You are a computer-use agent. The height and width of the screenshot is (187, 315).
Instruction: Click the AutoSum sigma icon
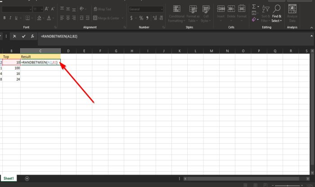pos(254,7)
